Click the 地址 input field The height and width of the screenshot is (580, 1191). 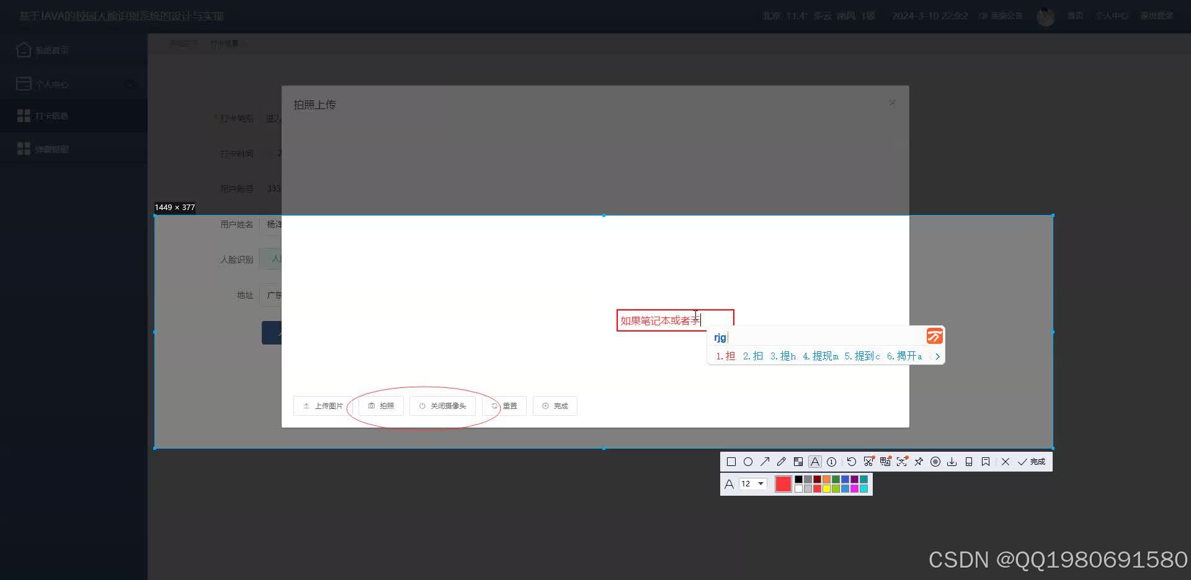coord(271,295)
